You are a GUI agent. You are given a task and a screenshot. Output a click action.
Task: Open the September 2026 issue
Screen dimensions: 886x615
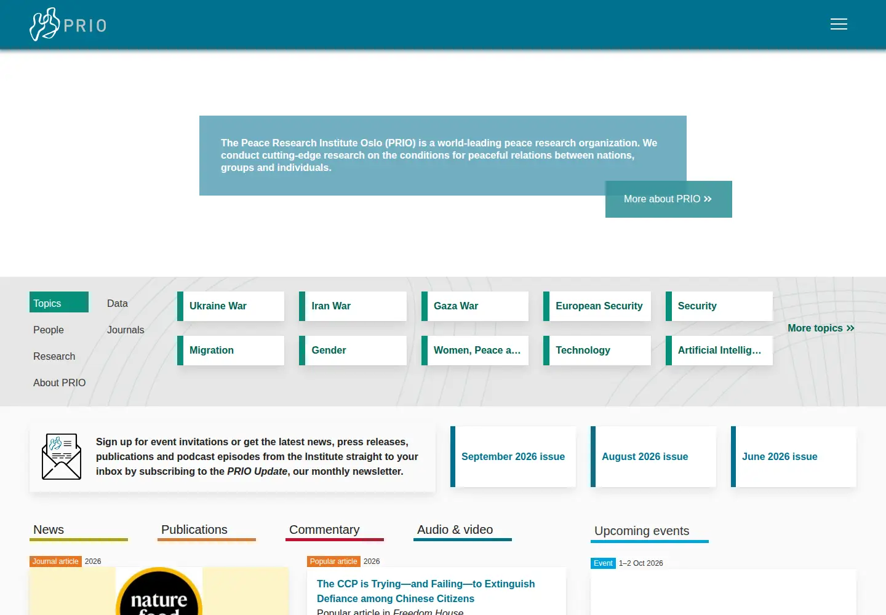[x=513, y=457]
